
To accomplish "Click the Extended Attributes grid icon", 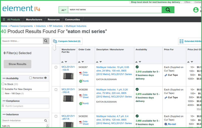I will click(x=181, y=41).
